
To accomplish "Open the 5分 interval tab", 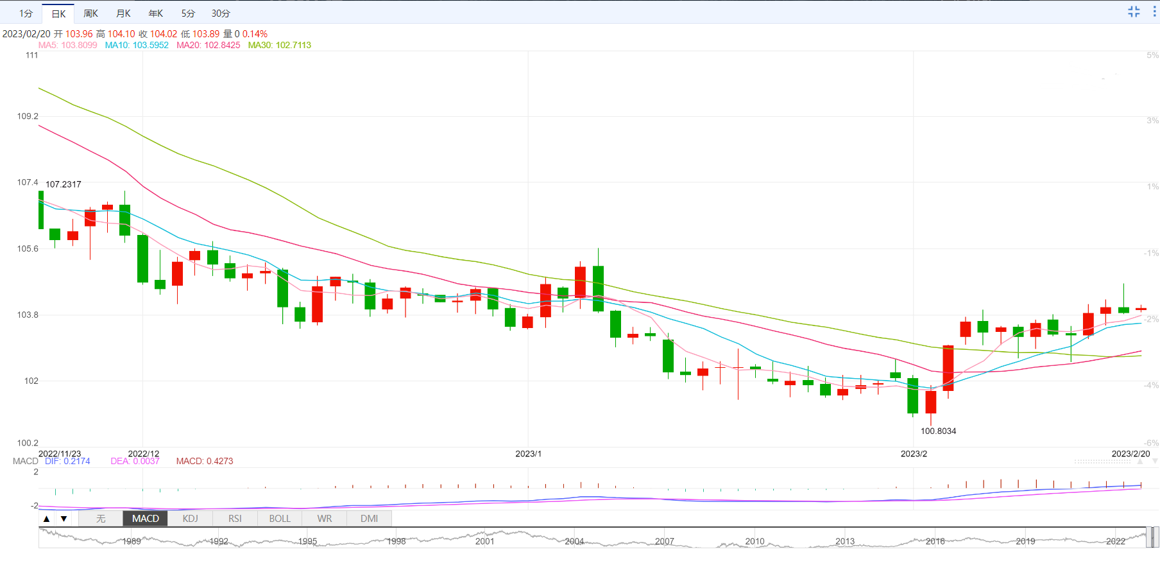I will point(188,13).
